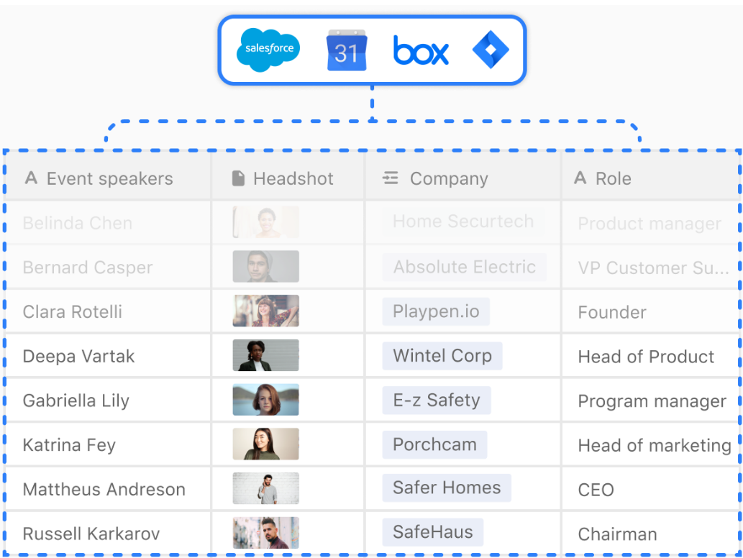This screenshot has width=743, height=558.
Task: Click the Head of marketing role cell
Action: [654, 446]
